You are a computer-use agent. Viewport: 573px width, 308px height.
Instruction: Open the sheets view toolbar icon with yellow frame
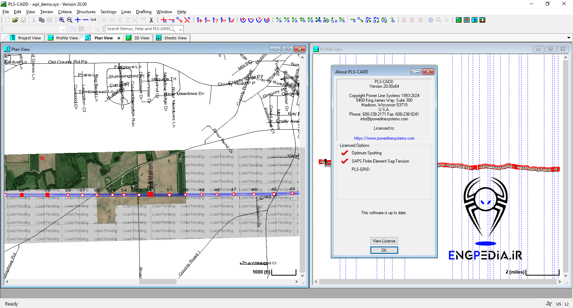click(x=482, y=20)
